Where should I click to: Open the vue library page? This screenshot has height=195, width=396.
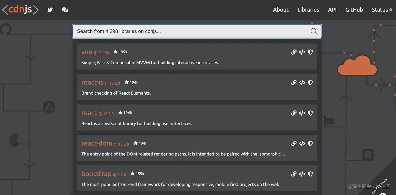click(87, 52)
